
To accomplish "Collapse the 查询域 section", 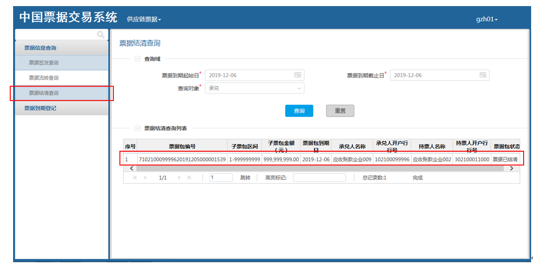I will pos(138,59).
